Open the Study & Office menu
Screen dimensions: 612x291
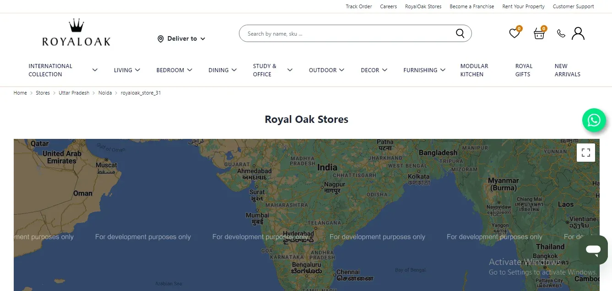(265, 70)
